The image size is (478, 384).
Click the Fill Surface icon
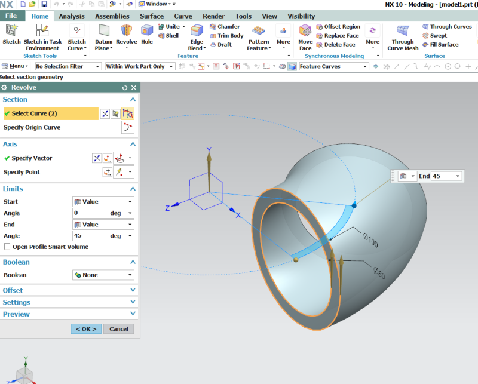pos(425,45)
